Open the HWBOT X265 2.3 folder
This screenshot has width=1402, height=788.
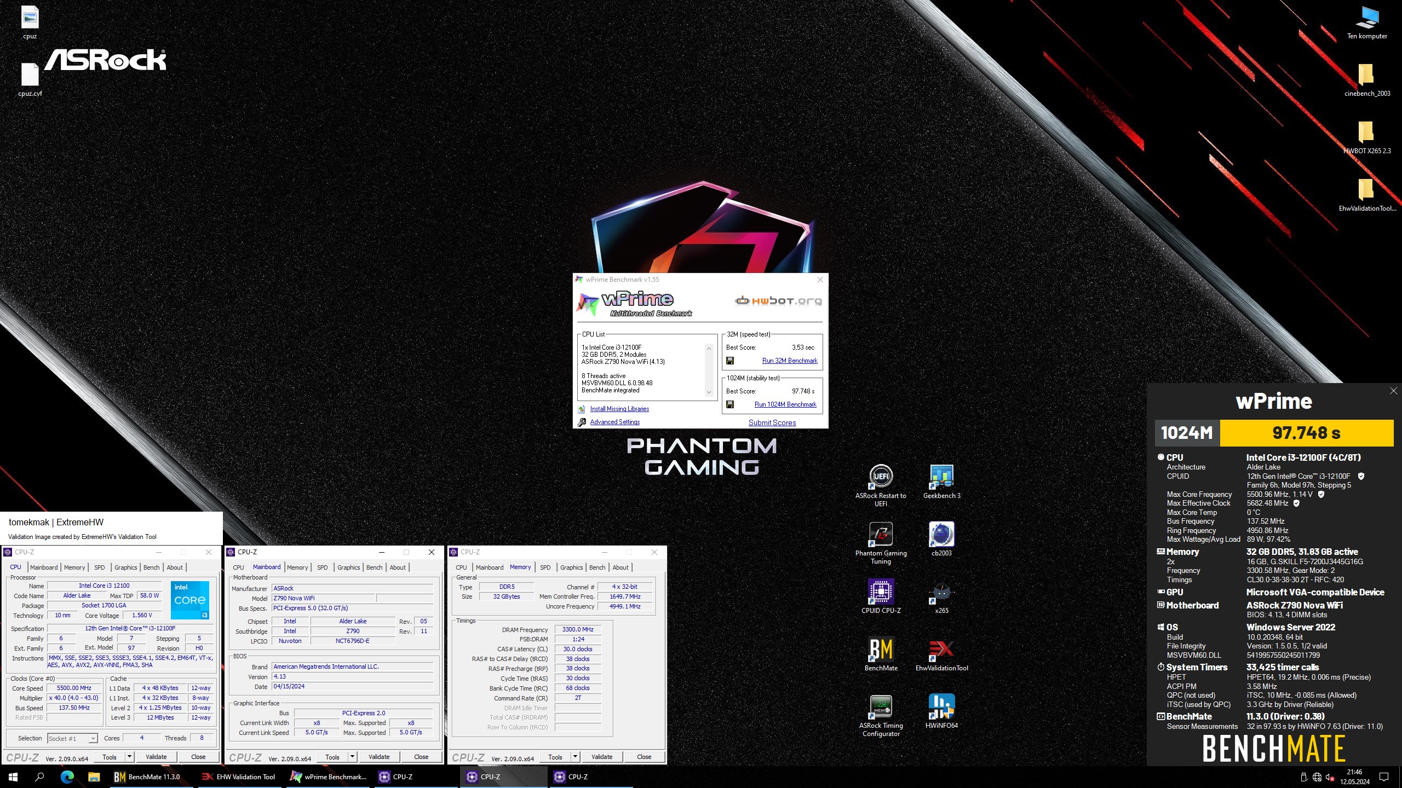pyautogui.click(x=1367, y=137)
